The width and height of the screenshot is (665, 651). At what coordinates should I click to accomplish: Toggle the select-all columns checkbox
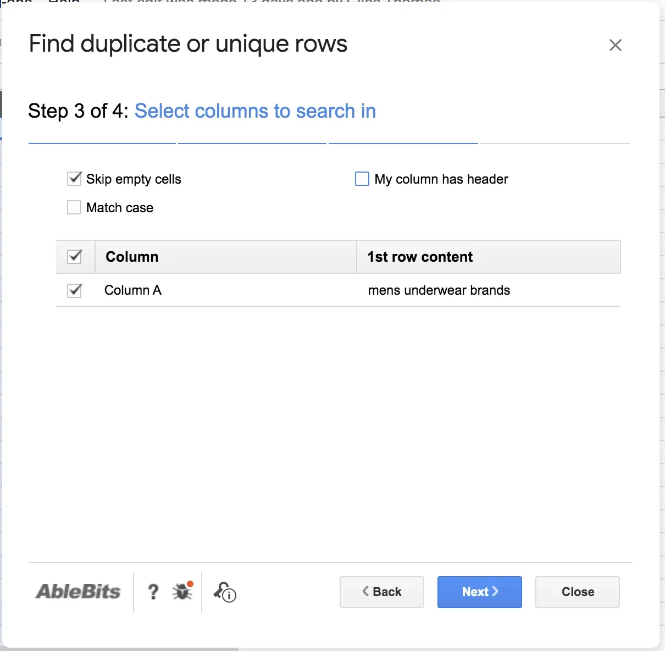[x=74, y=257]
